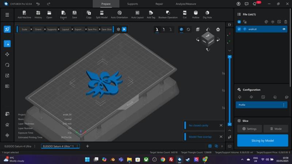Click the Orient workflow step
The image size is (292, 164).
tap(38, 30)
